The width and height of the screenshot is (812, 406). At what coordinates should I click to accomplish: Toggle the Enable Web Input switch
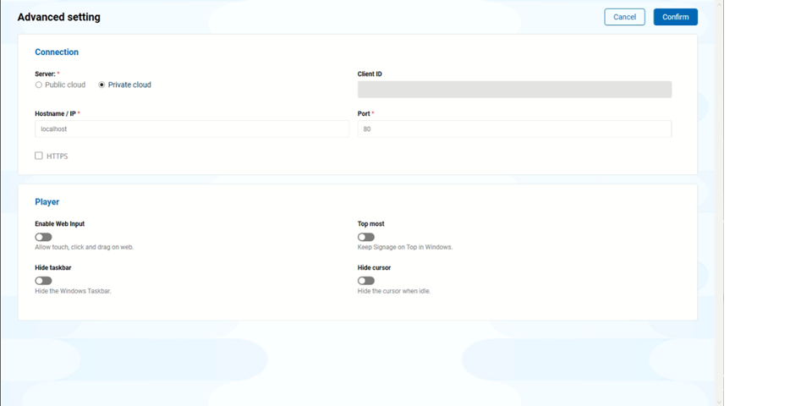43,237
